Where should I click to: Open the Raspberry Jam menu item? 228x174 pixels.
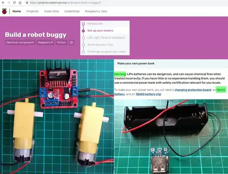tap(96, 11)
